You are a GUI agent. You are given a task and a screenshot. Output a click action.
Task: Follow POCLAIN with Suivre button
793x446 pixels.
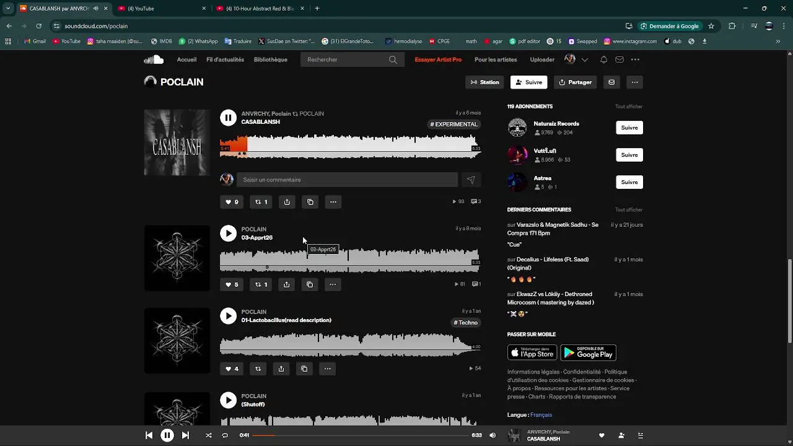528,82
